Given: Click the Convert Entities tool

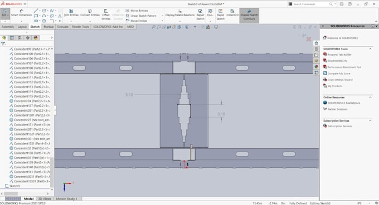Looking at the screenshot, I should (90, 13).
